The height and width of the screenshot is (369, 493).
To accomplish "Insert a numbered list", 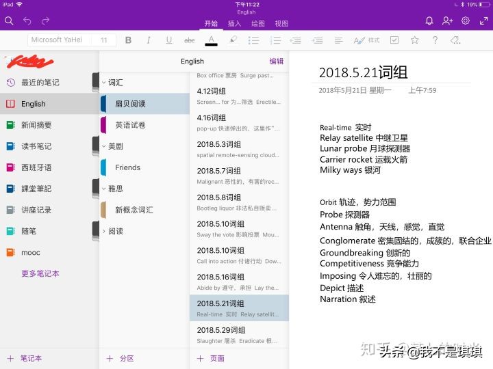I will [275, 40].
